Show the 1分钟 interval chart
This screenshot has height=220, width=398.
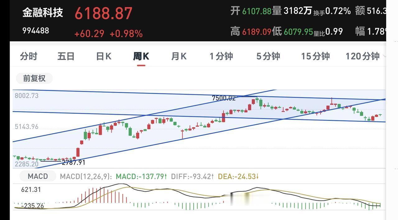[x=221, y=56]
